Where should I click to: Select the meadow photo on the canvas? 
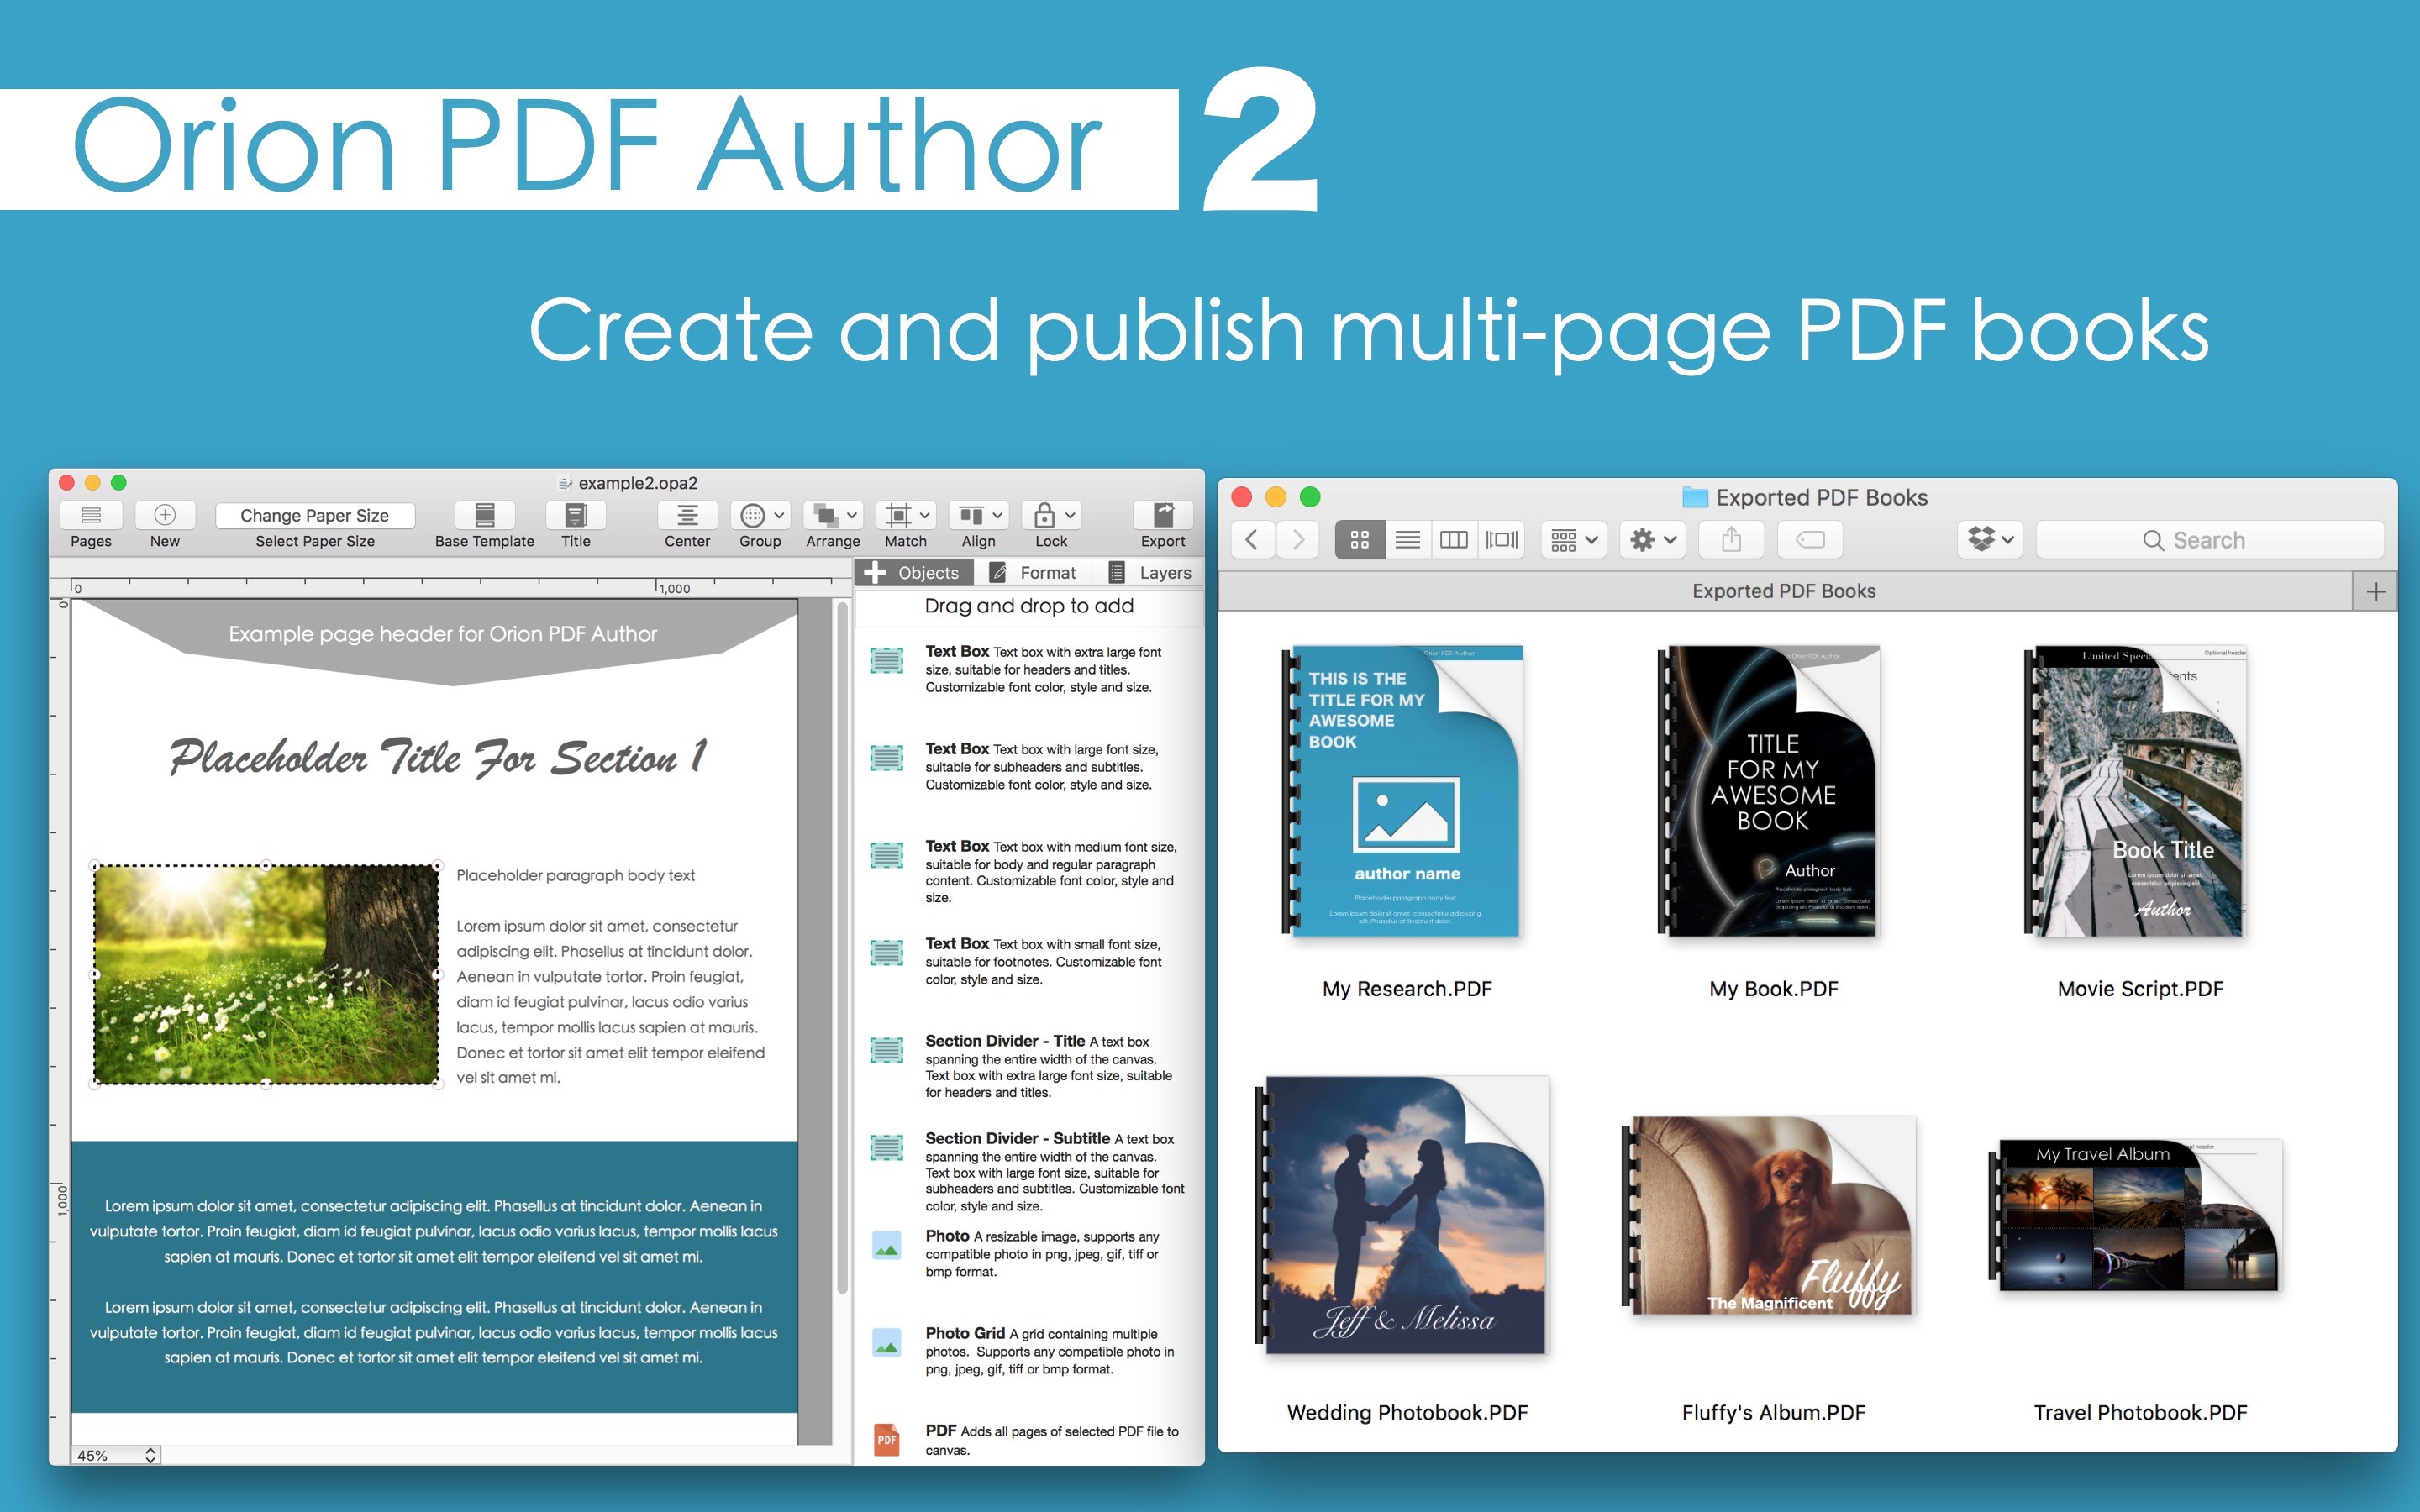pyautogui.click(x=266, y=974)
